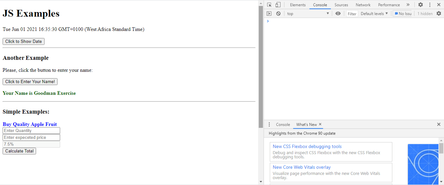Expand more DevTools tabs chevron
444x185 pixels.
click(408, 5)
